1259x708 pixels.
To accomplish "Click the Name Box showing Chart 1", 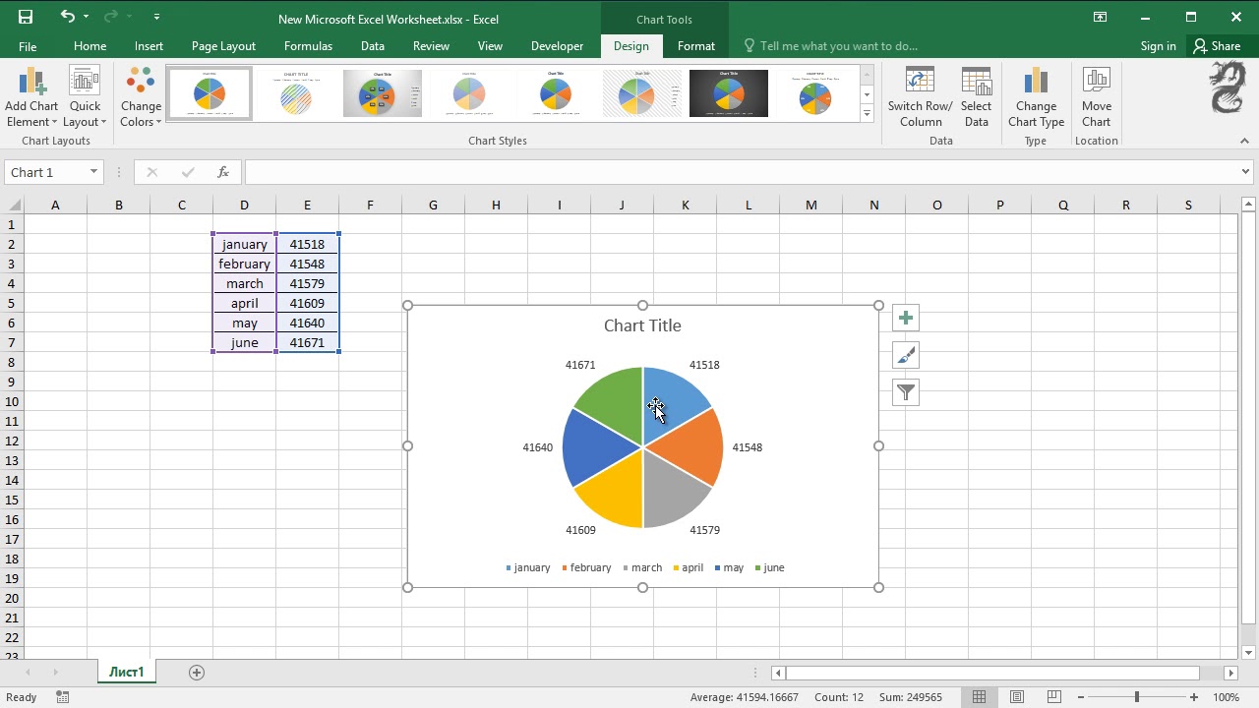I will click(45, 172).
